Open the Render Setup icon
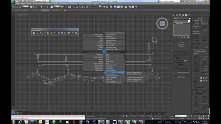This screenshot has height=124, width=221. click(x=130, y=7)
